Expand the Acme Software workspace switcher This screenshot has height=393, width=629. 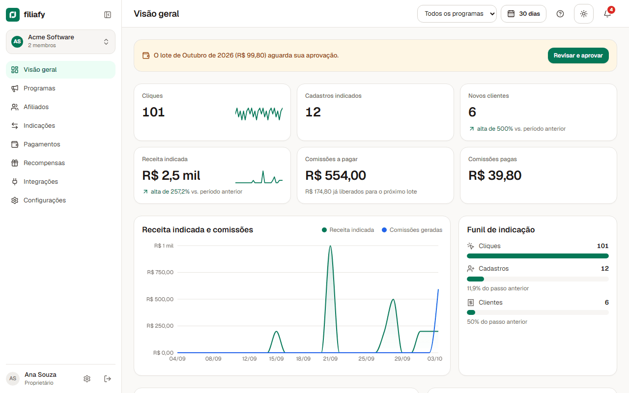pyautogui.click(x=60, y=42)
